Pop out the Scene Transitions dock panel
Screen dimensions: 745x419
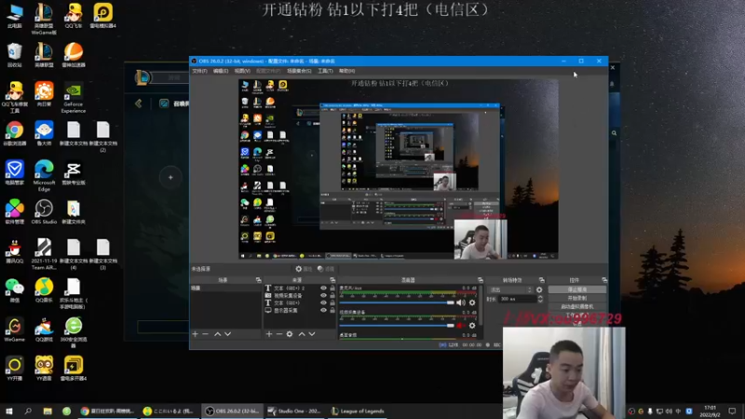[x=541, y=280]
